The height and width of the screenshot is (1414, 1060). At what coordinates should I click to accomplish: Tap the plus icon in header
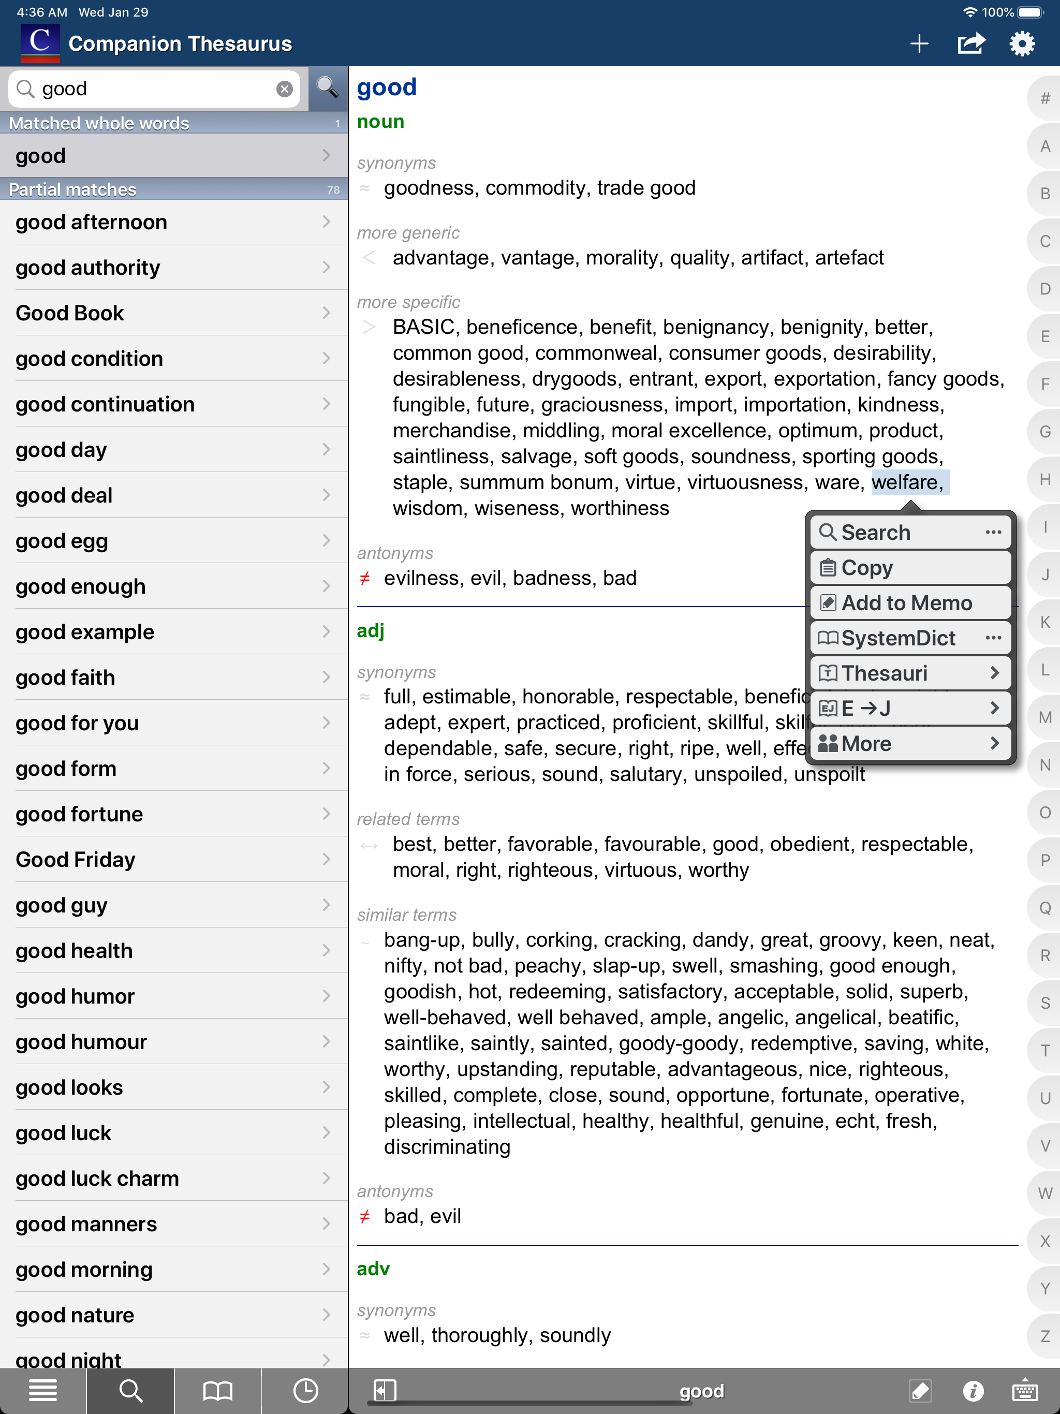click(x=919, y=43)
